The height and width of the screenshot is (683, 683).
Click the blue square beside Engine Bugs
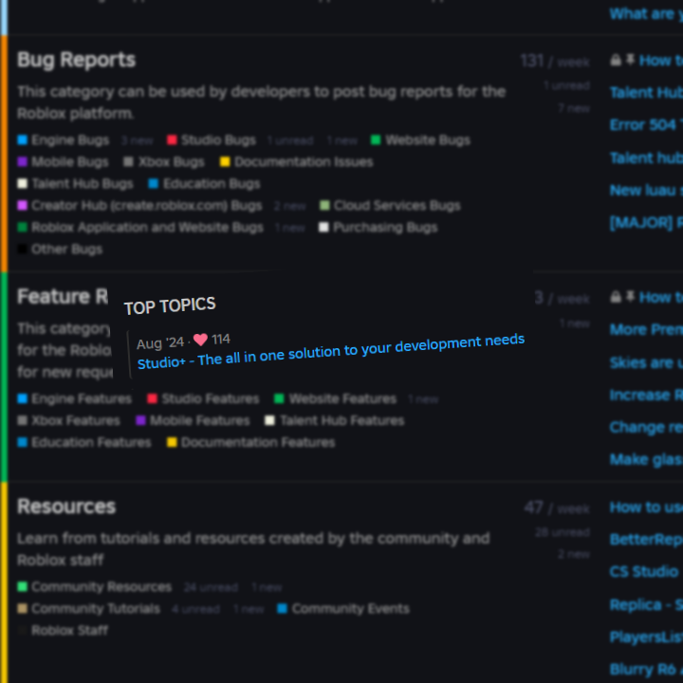(22, 140)
